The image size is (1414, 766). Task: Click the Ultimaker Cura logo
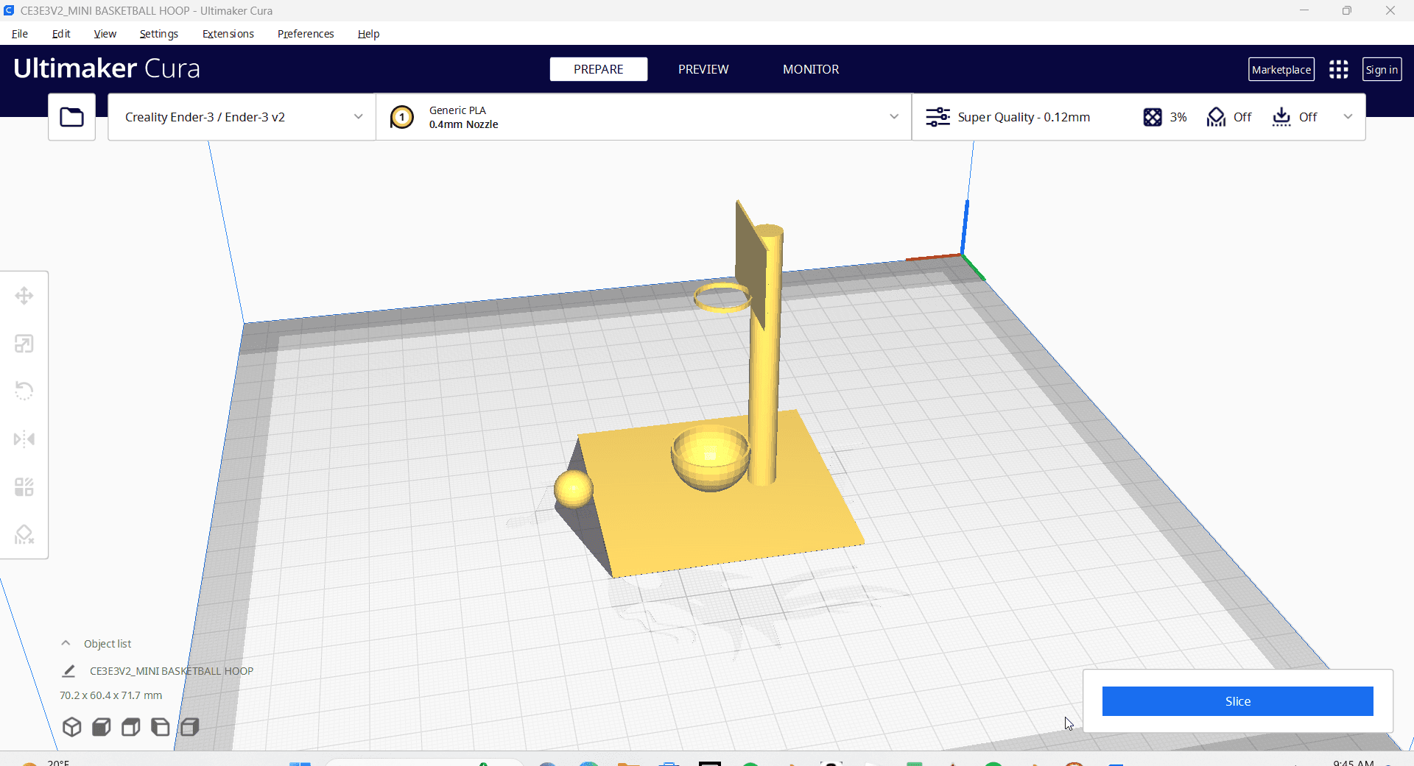coord(107,68)
